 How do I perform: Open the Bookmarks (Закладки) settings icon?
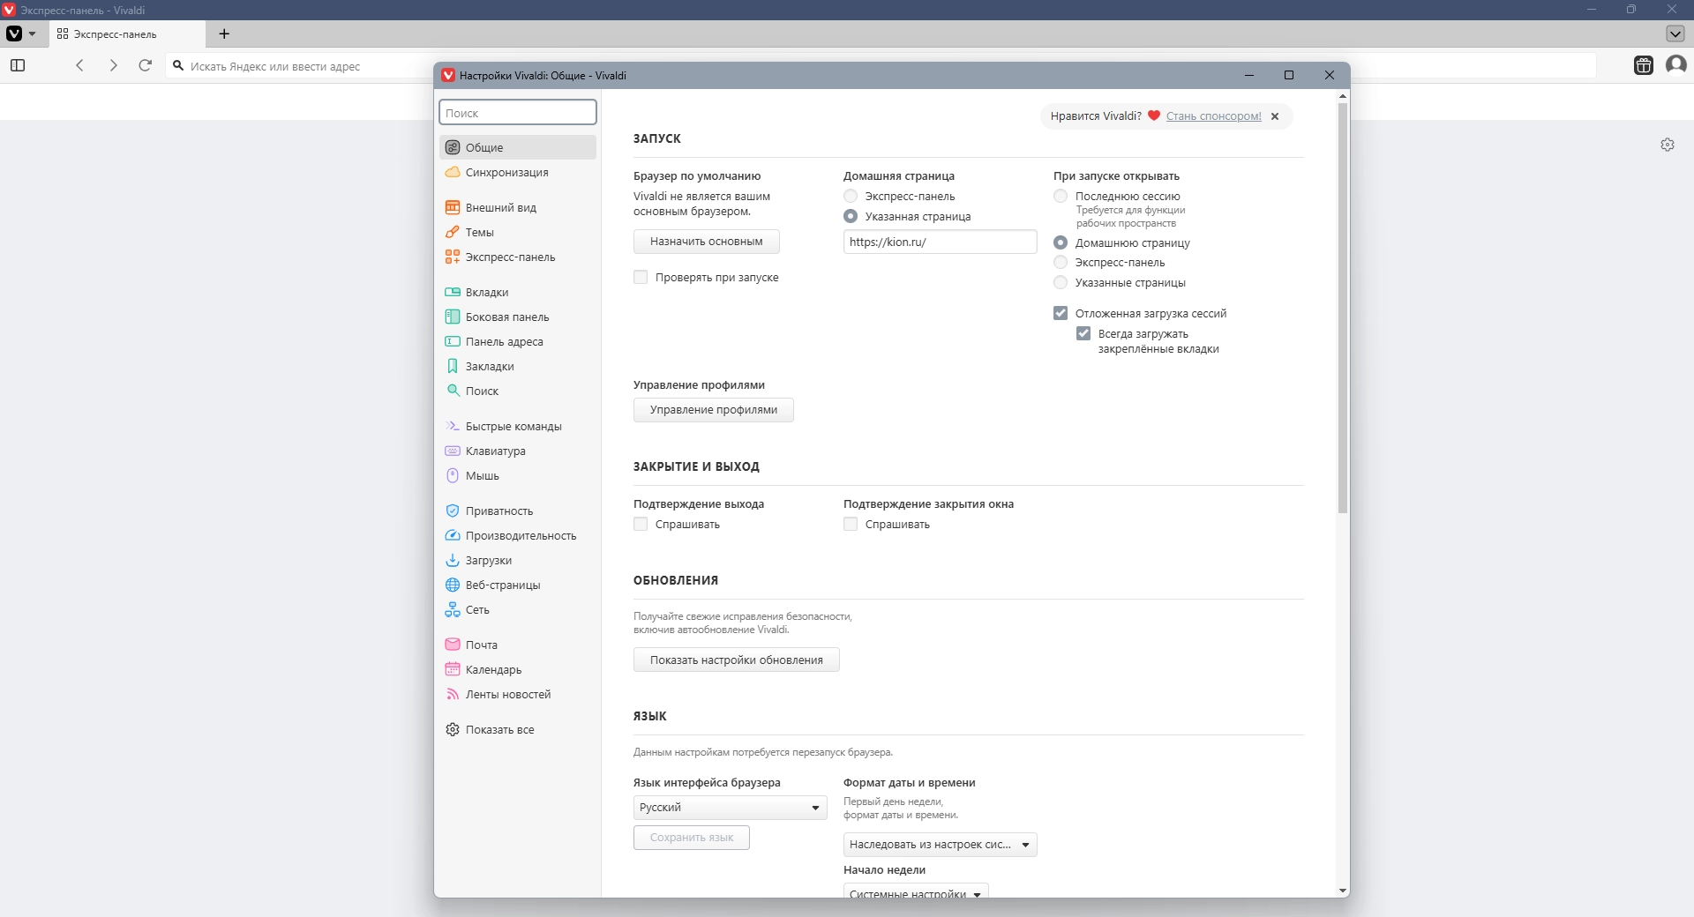(x=453, y=366)
